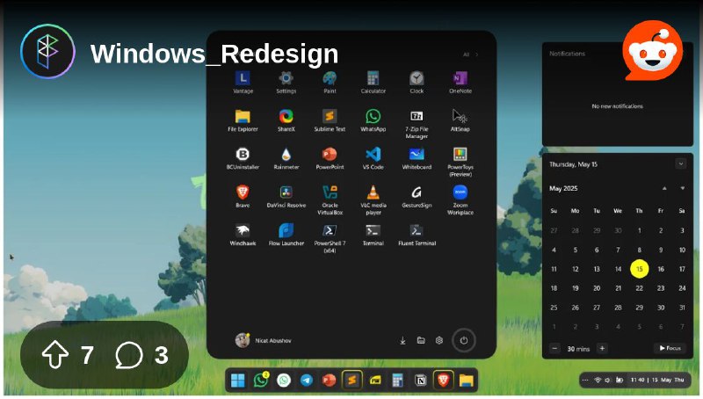Launch Oracle VirtualBox
Screen dimensions: 703x399
coord(330,200)
